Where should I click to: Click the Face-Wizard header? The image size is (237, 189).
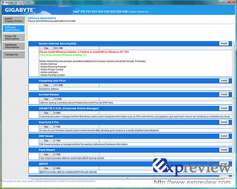(47, 150)
